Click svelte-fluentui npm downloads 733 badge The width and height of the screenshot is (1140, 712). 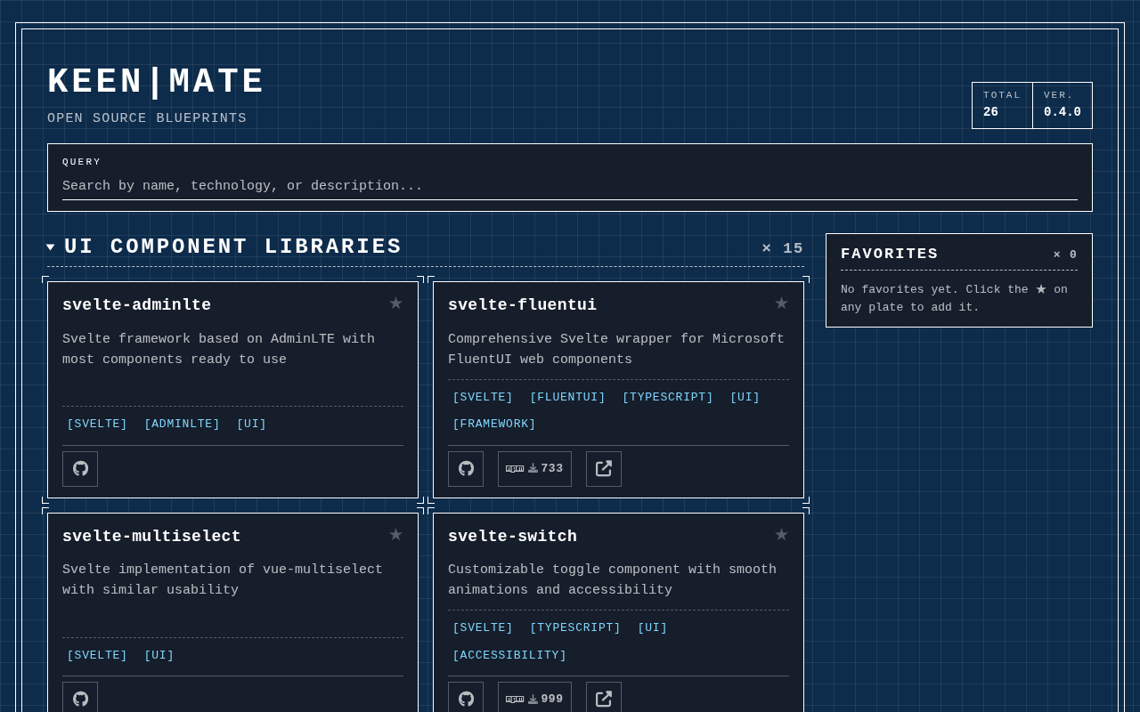[534, 469]
